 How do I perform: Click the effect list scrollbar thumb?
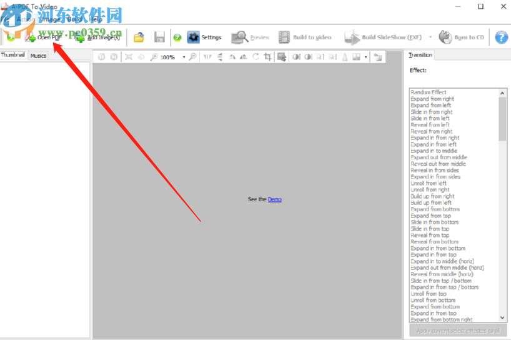tap(502, 119)
